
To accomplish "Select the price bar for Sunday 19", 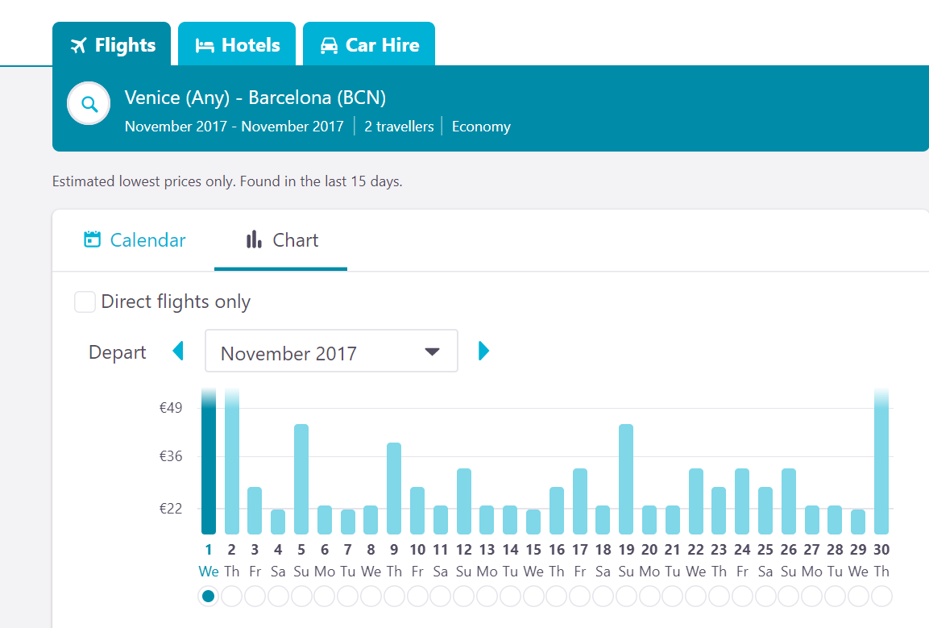I will point(626,479).
